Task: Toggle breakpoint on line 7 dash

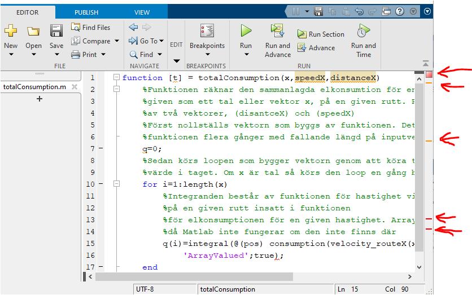Action: 100,149
